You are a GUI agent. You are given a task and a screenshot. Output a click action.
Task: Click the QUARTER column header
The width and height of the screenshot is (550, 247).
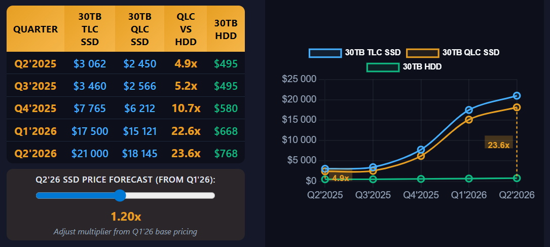(35, 29)
